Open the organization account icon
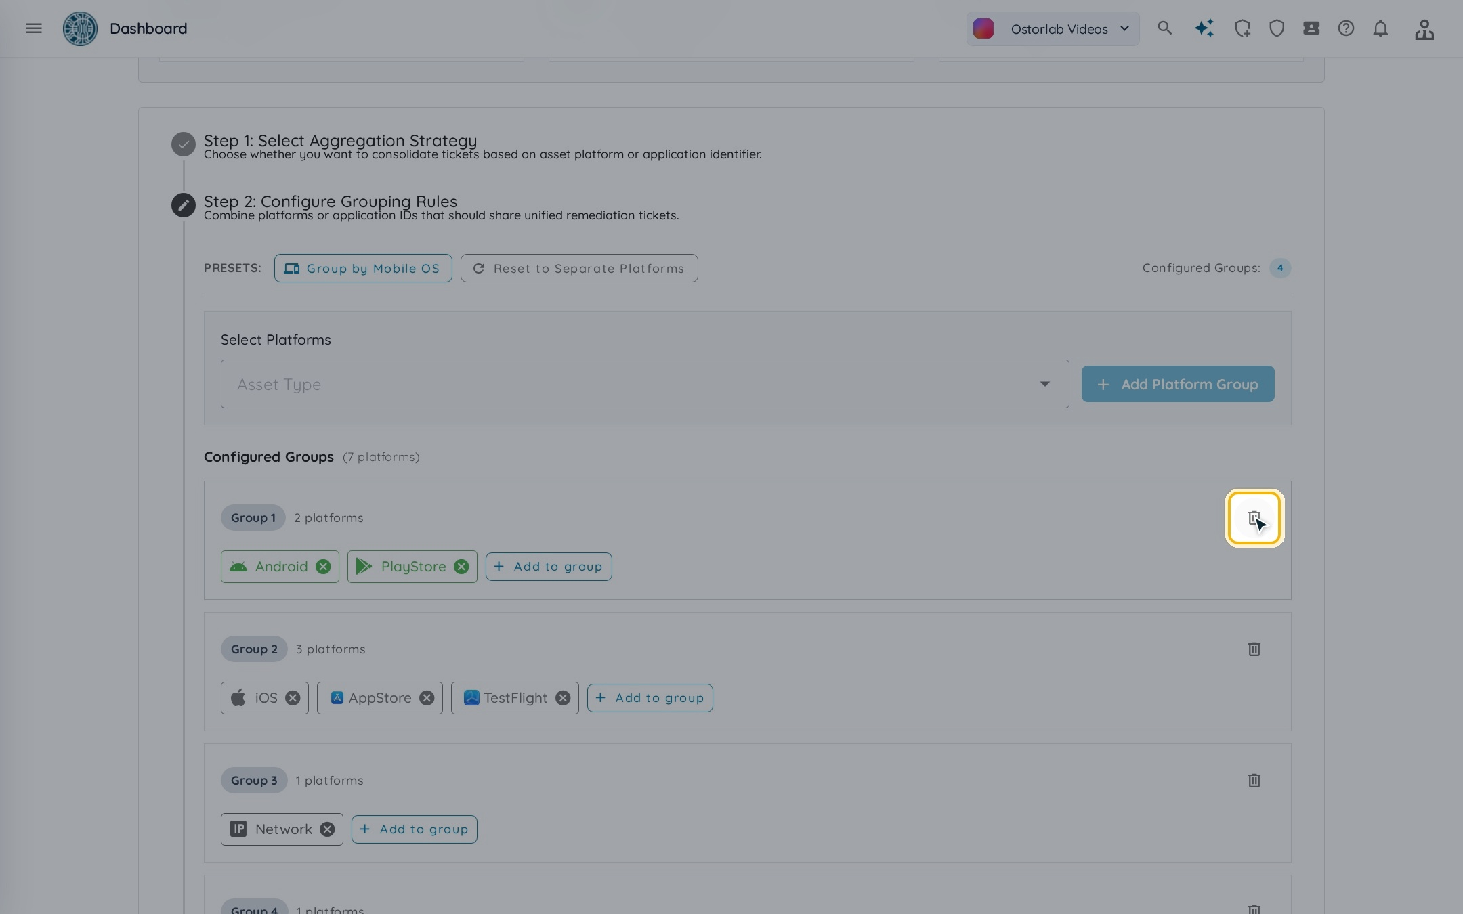This screenshot has width=1463, height=914. pyautogui.click(x=1424, y=29)
